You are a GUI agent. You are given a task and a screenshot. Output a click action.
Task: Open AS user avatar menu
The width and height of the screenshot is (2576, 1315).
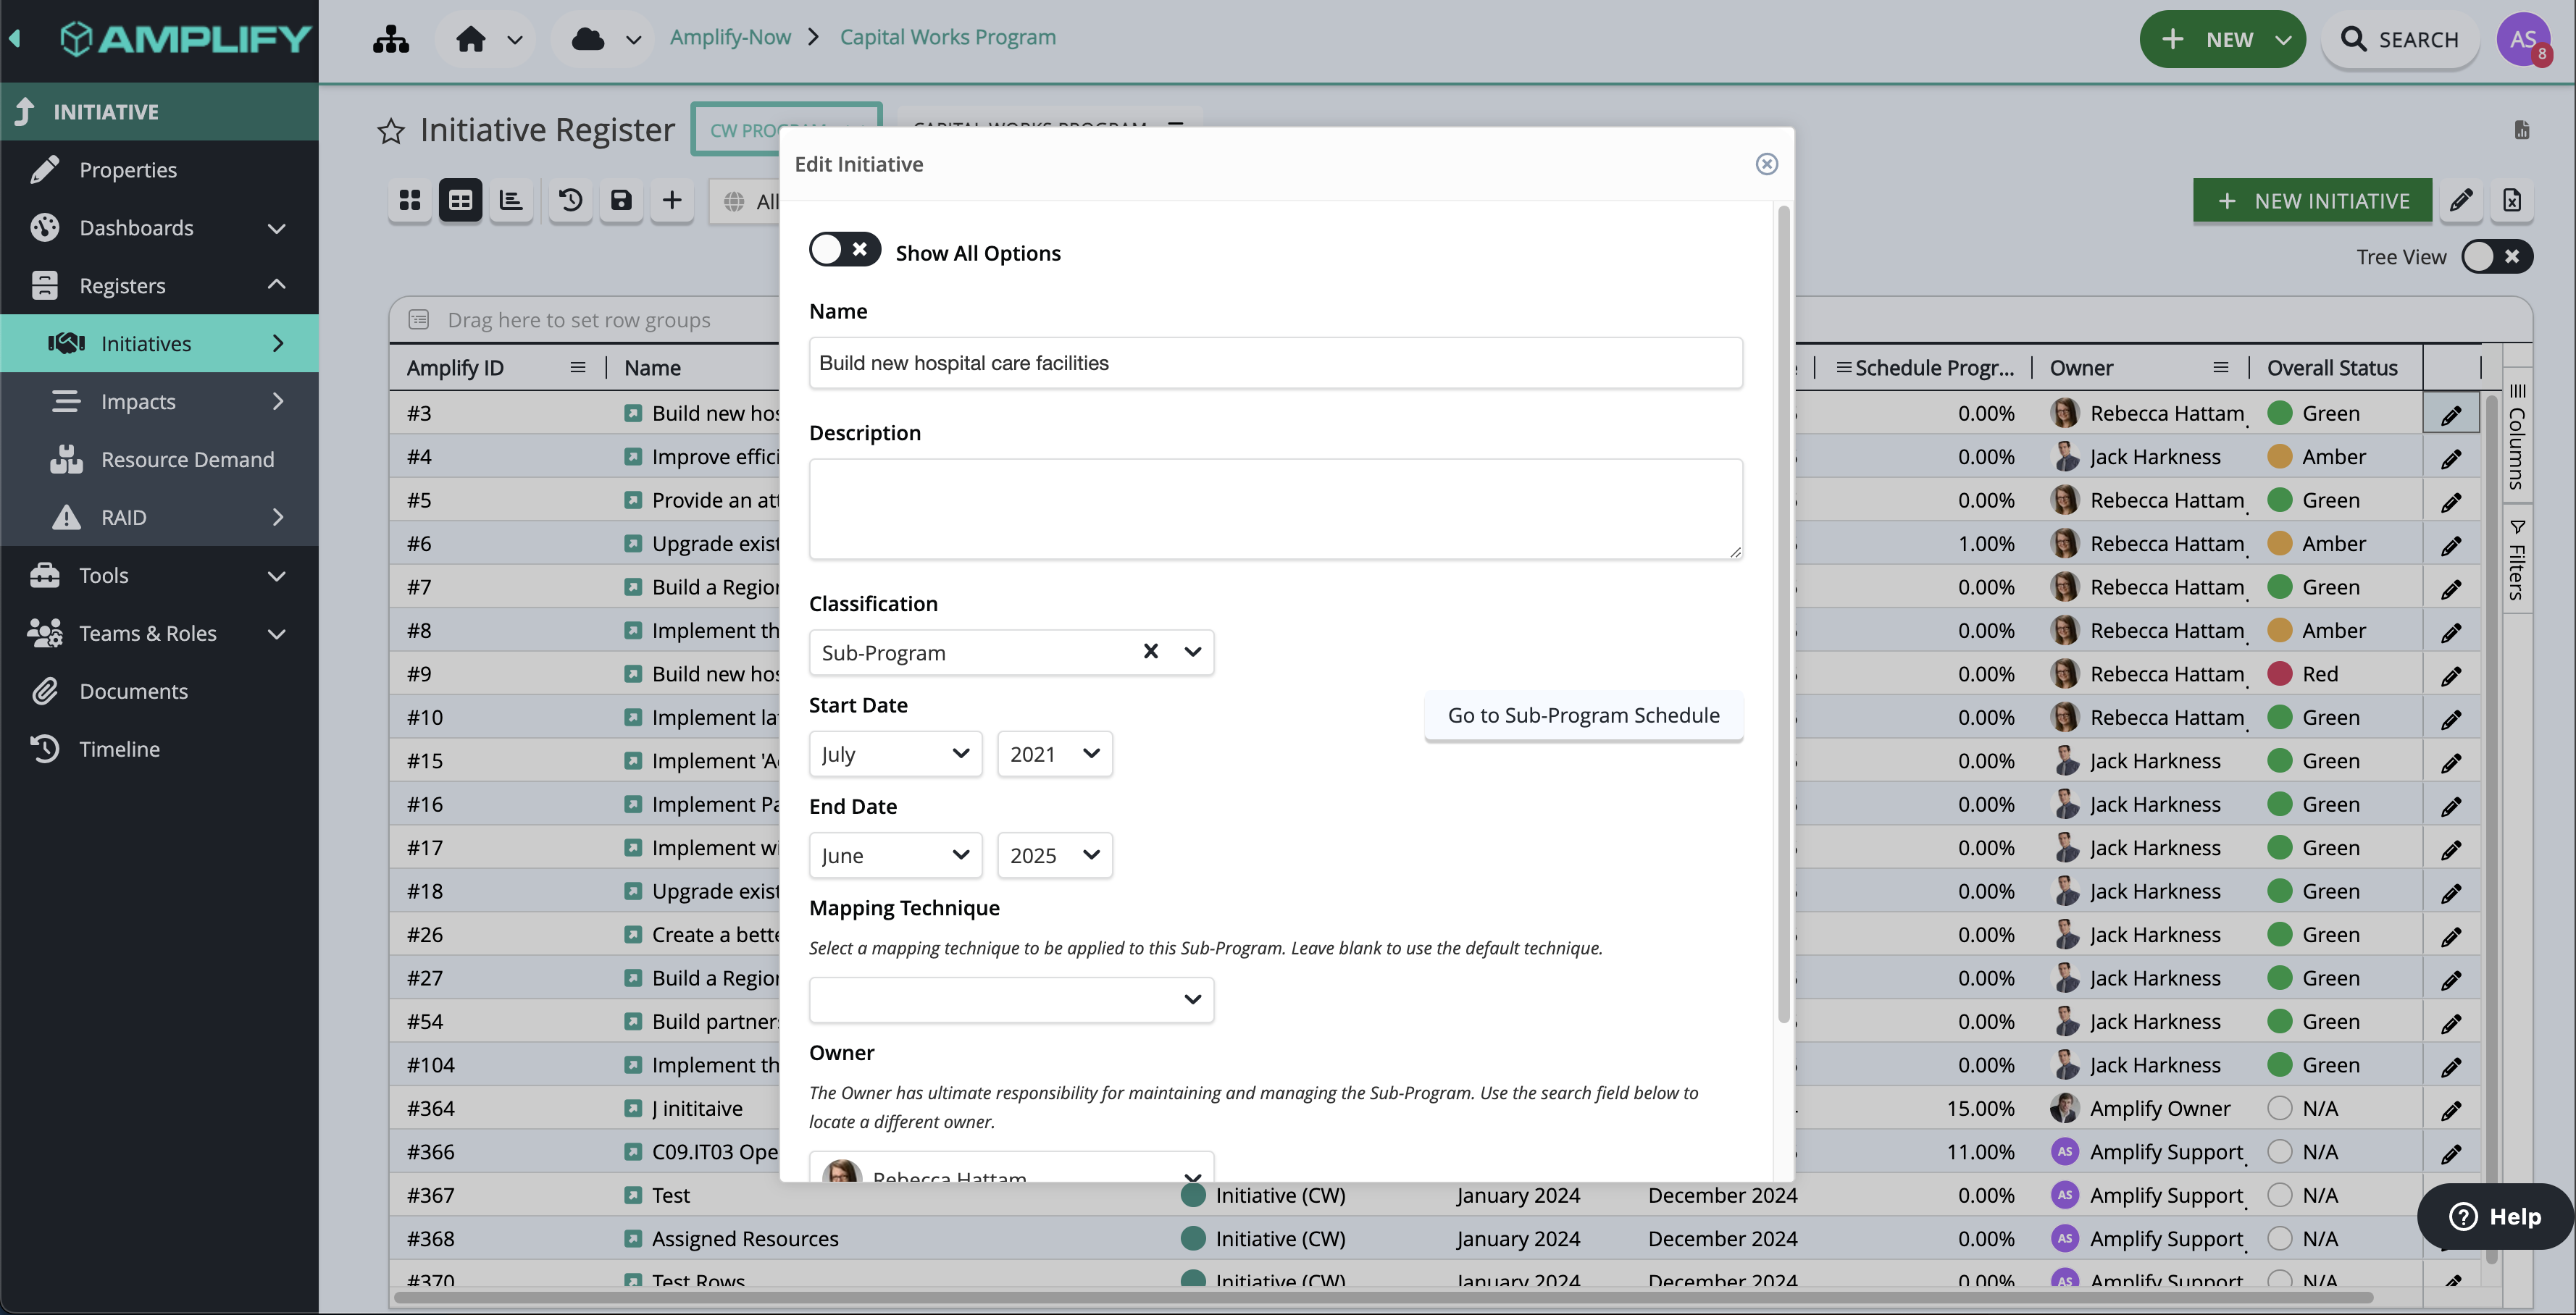coord(2523,39)
